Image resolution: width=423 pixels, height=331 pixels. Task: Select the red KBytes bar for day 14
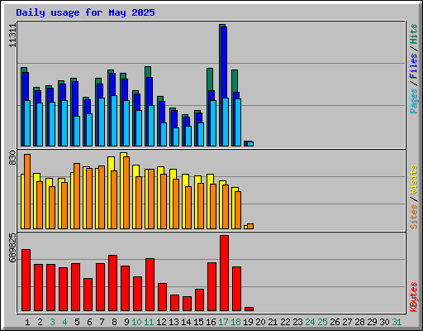coord(187,304)
